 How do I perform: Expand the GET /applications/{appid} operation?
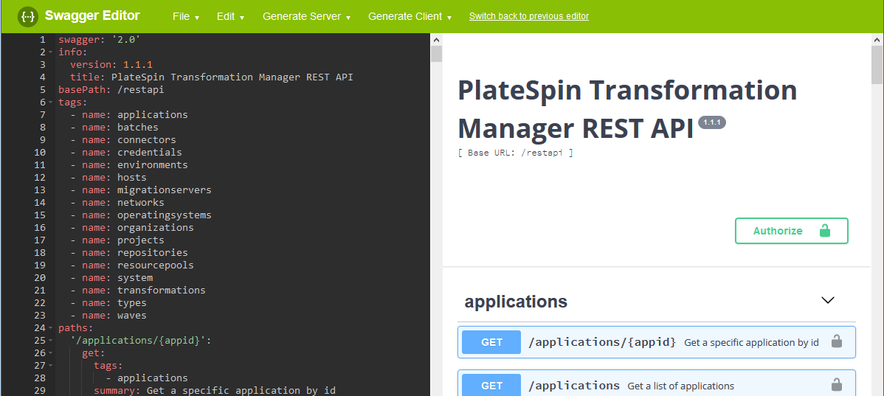point(601,342)
